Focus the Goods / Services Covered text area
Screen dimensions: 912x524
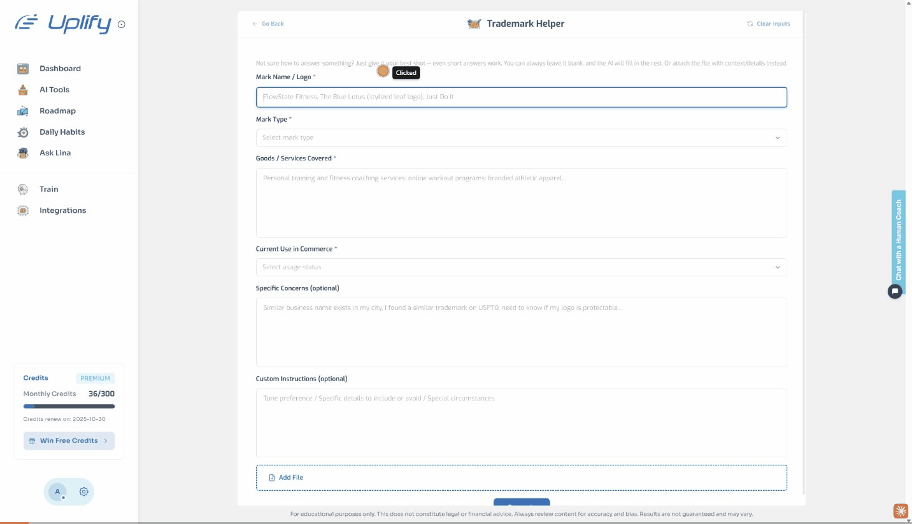pyautogui.click(x=521, y=202)
